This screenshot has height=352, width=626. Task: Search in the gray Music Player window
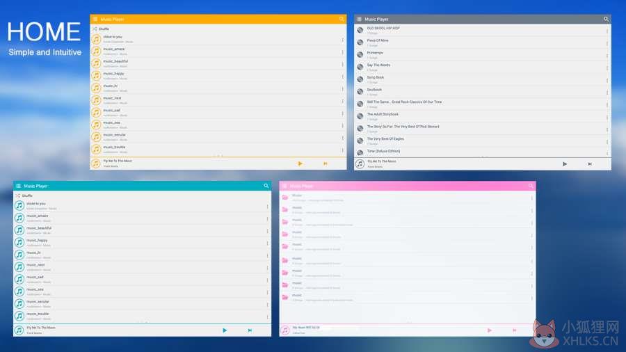pos(606,19)
